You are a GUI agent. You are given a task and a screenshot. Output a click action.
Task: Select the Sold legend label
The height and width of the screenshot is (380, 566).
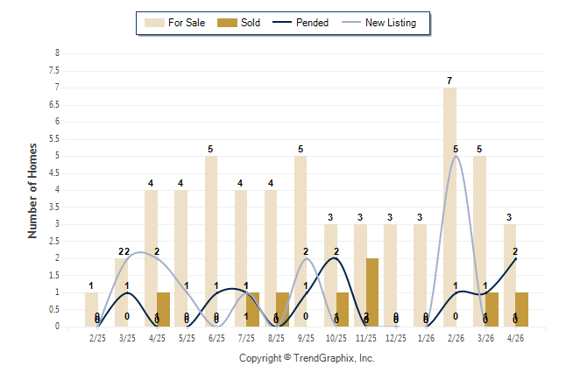click(x=251, y=23)
